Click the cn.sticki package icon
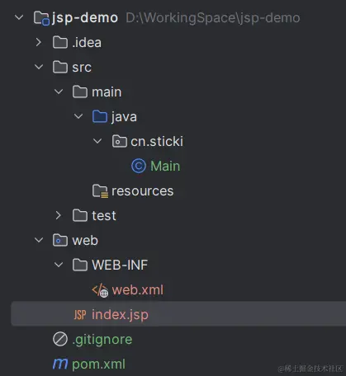Image resolution: width=346 pixels, height=376 pixels. point(120,141)
